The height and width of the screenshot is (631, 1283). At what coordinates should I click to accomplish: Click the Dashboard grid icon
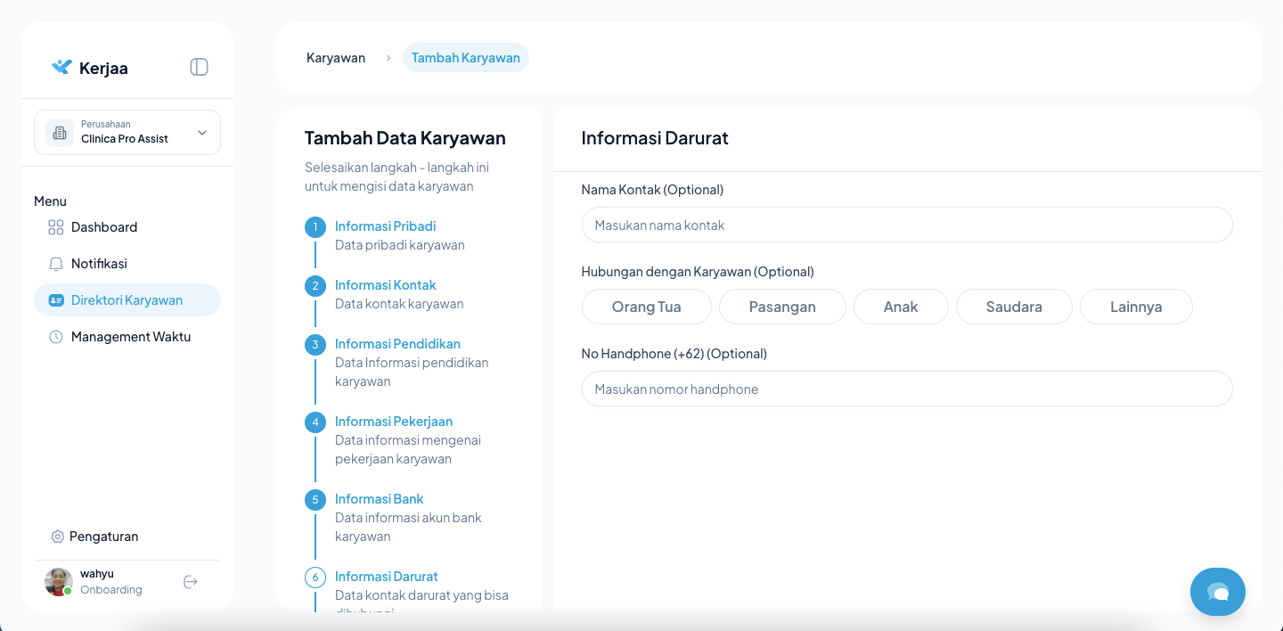tap(55, 227)
